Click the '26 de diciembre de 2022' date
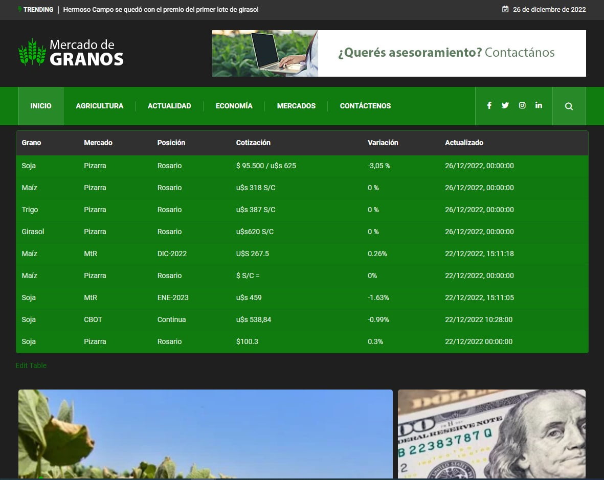The image size is (604, 480). tap(549, 9)
